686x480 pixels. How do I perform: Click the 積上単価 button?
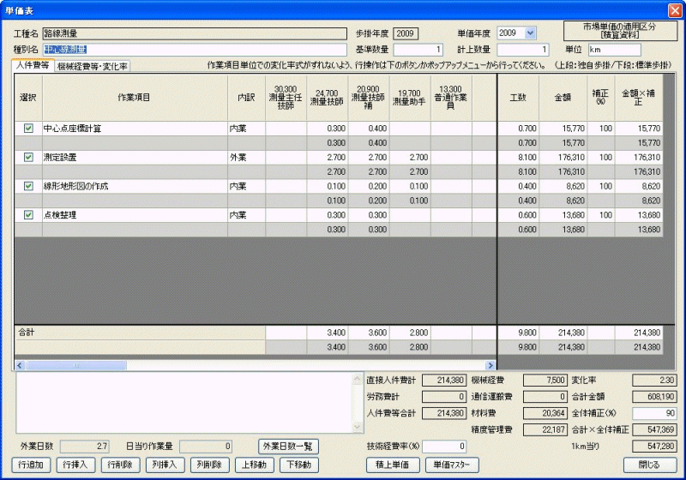(x=393, y=465)
